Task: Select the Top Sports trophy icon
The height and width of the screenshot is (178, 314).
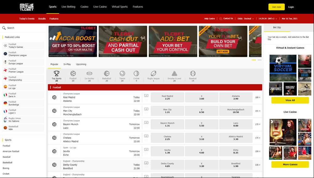Action: pos(56,73)
